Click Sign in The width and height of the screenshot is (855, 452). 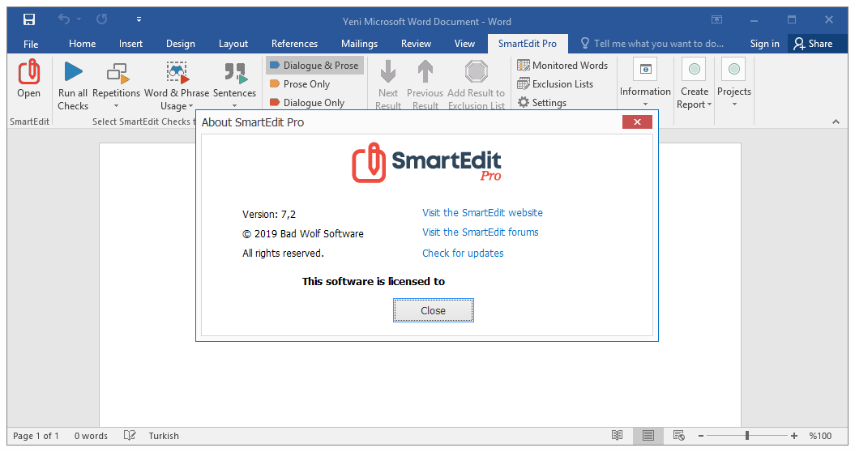click(x=764, y=44)
